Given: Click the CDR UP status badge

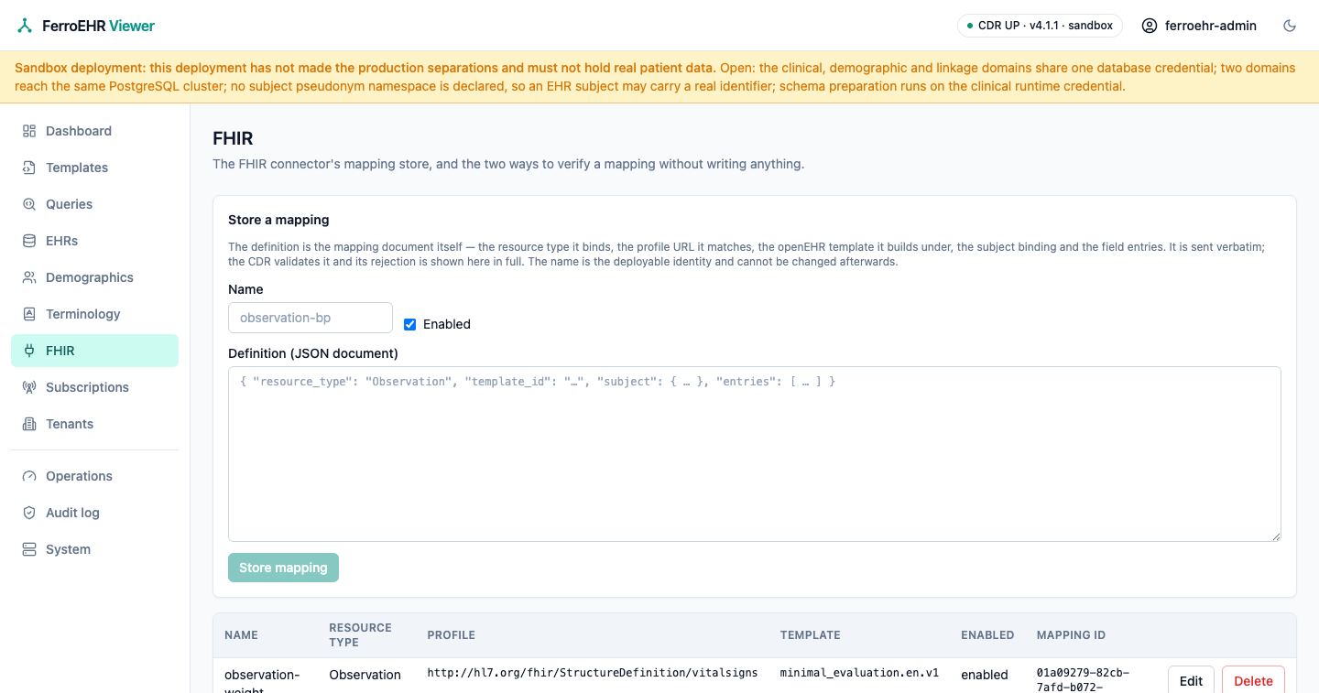Looking at the screenshot, I should pos(1040,26).
